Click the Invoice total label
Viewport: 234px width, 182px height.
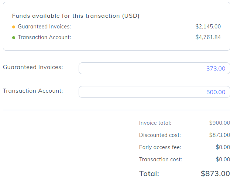pos(155,123)
